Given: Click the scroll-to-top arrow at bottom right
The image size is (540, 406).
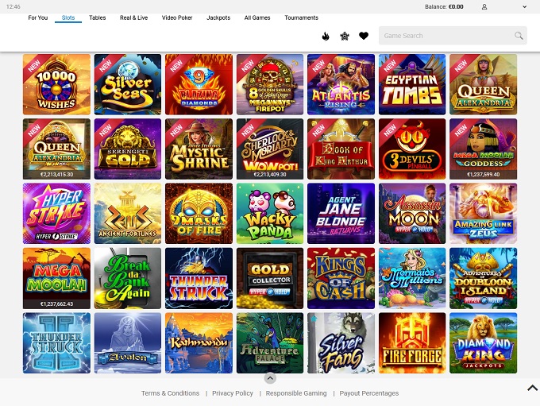Looking at the screenshot, I should [x=532, y=388].
